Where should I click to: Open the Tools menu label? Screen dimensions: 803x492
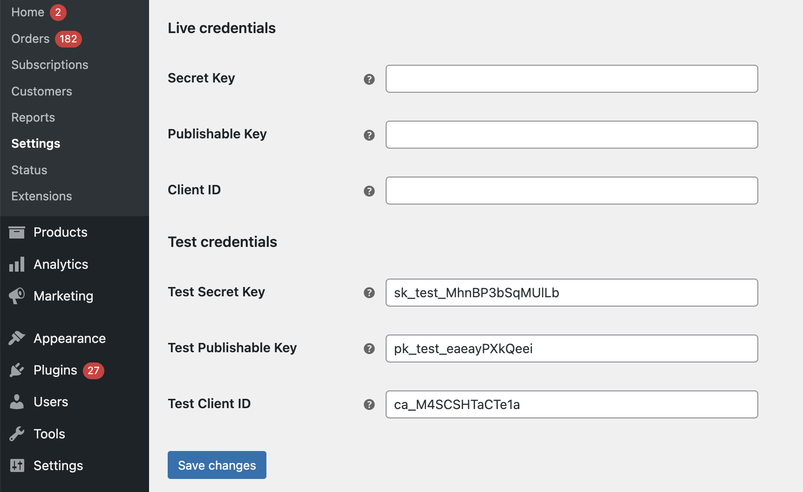click(x=49, y=434)
